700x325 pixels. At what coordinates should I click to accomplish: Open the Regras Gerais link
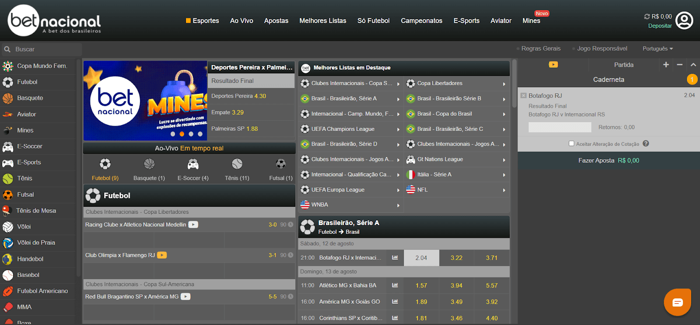(541, 48)
